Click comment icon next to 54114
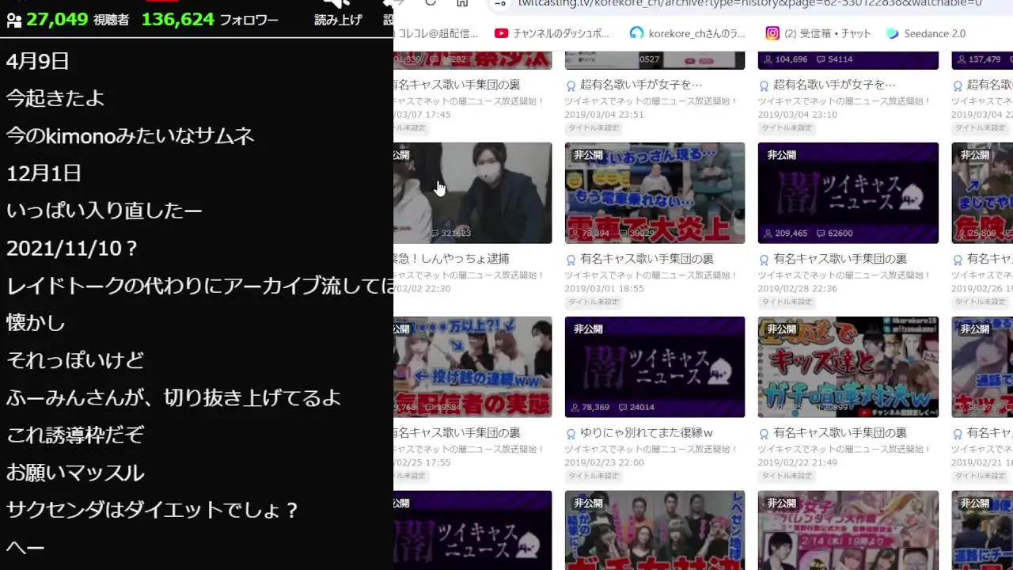 point(821,59)
